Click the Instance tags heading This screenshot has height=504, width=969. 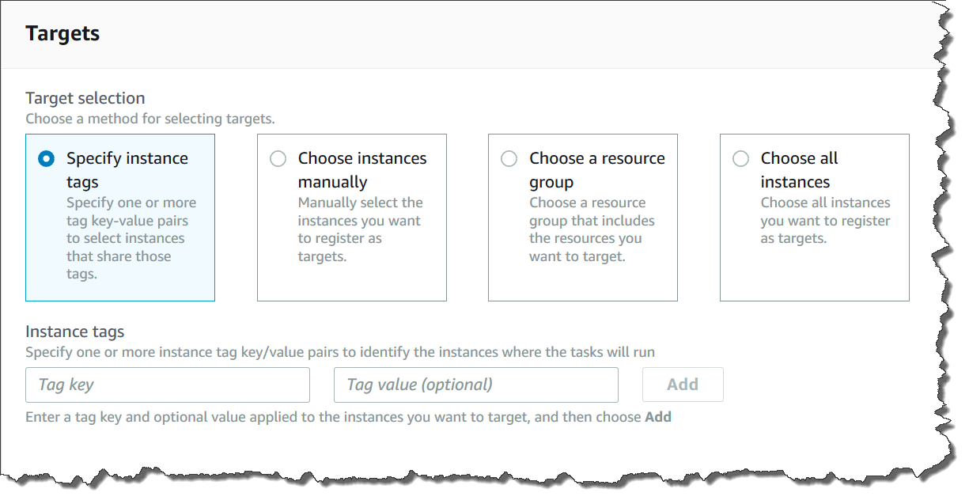point(74,332)
